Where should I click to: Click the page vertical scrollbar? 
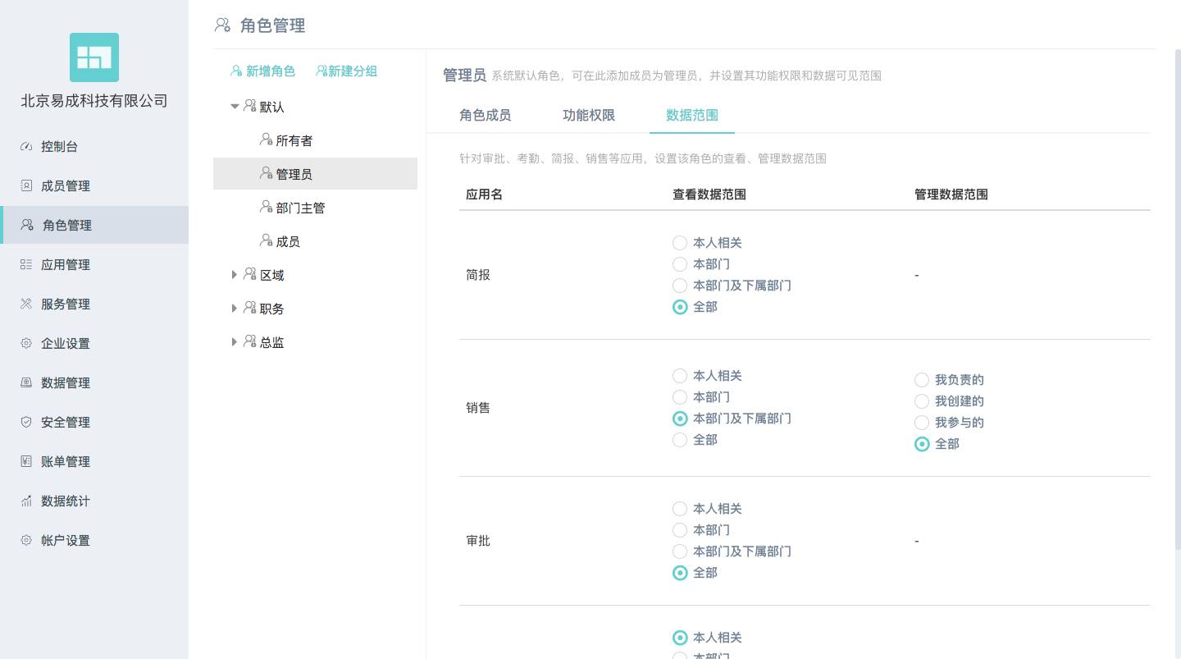tap(1177, 300)
